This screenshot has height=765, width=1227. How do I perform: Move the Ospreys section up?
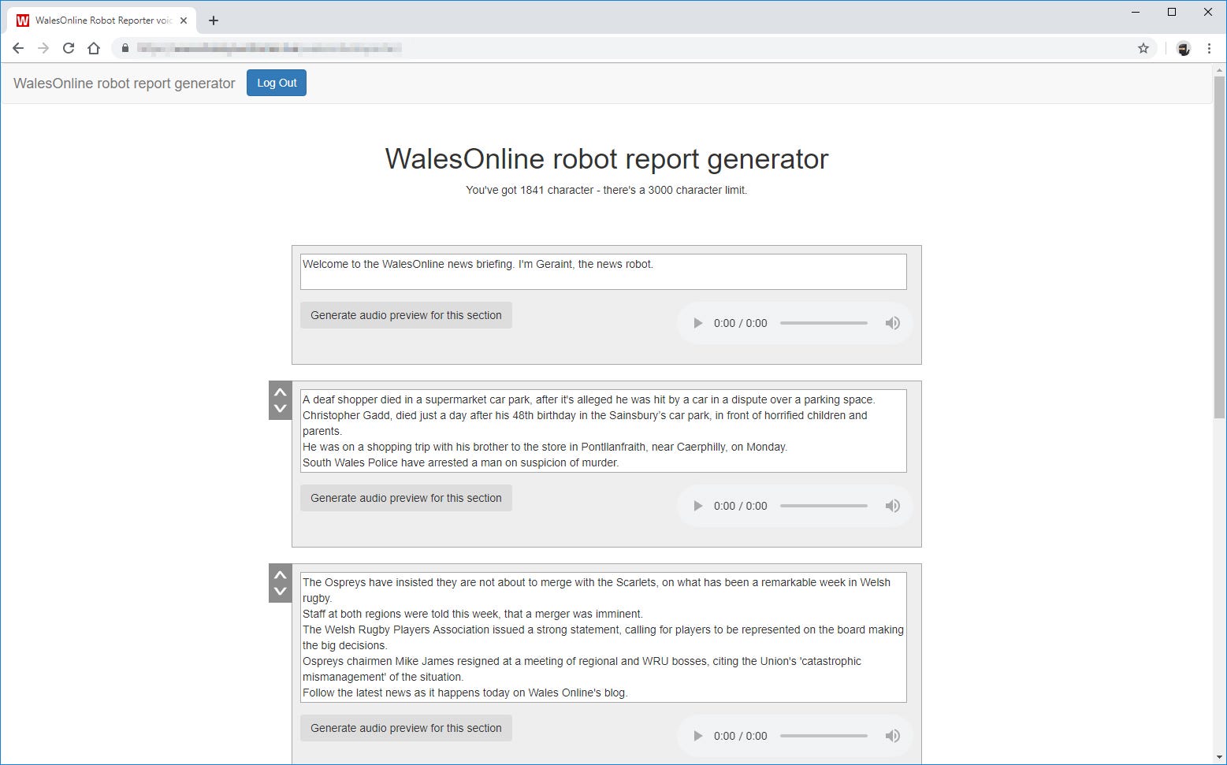[280, 574]
